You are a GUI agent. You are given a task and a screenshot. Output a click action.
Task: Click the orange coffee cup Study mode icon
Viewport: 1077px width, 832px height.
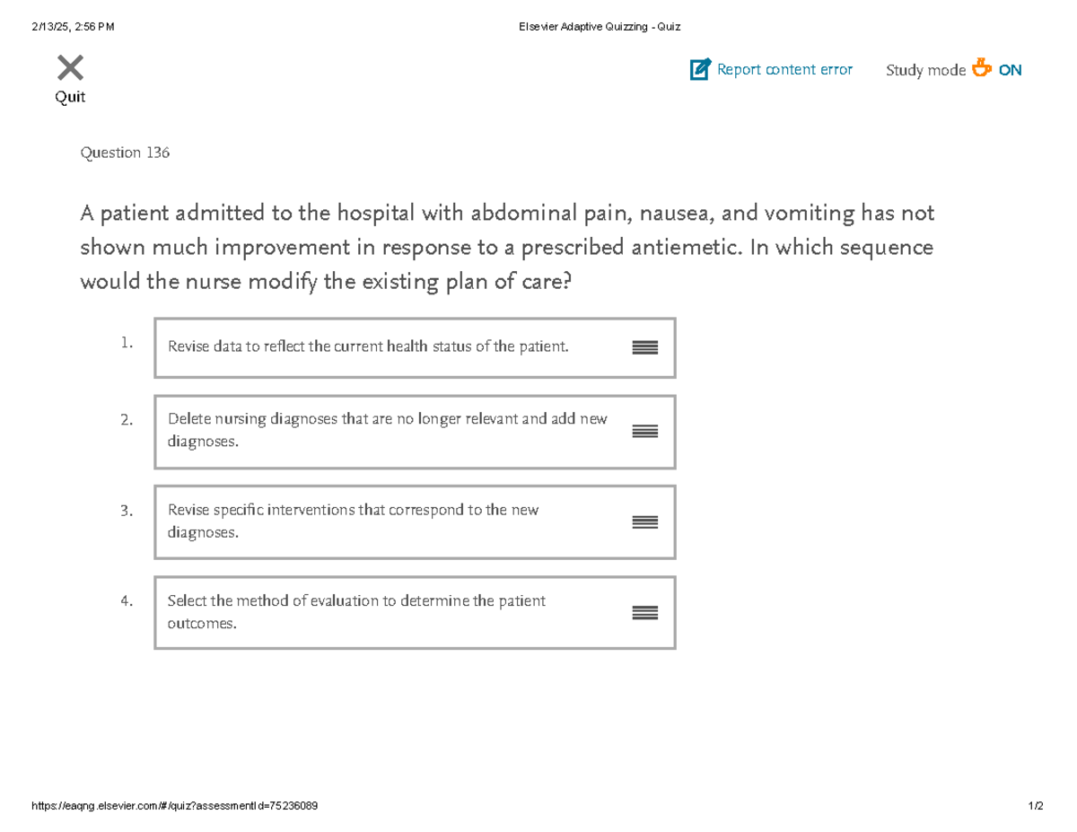[982, 68]
